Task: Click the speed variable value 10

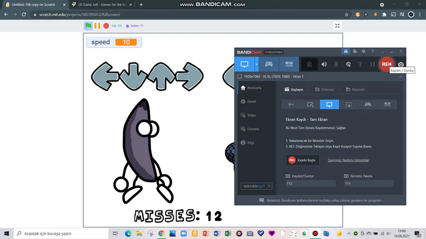Action: (x=126, y=42)
